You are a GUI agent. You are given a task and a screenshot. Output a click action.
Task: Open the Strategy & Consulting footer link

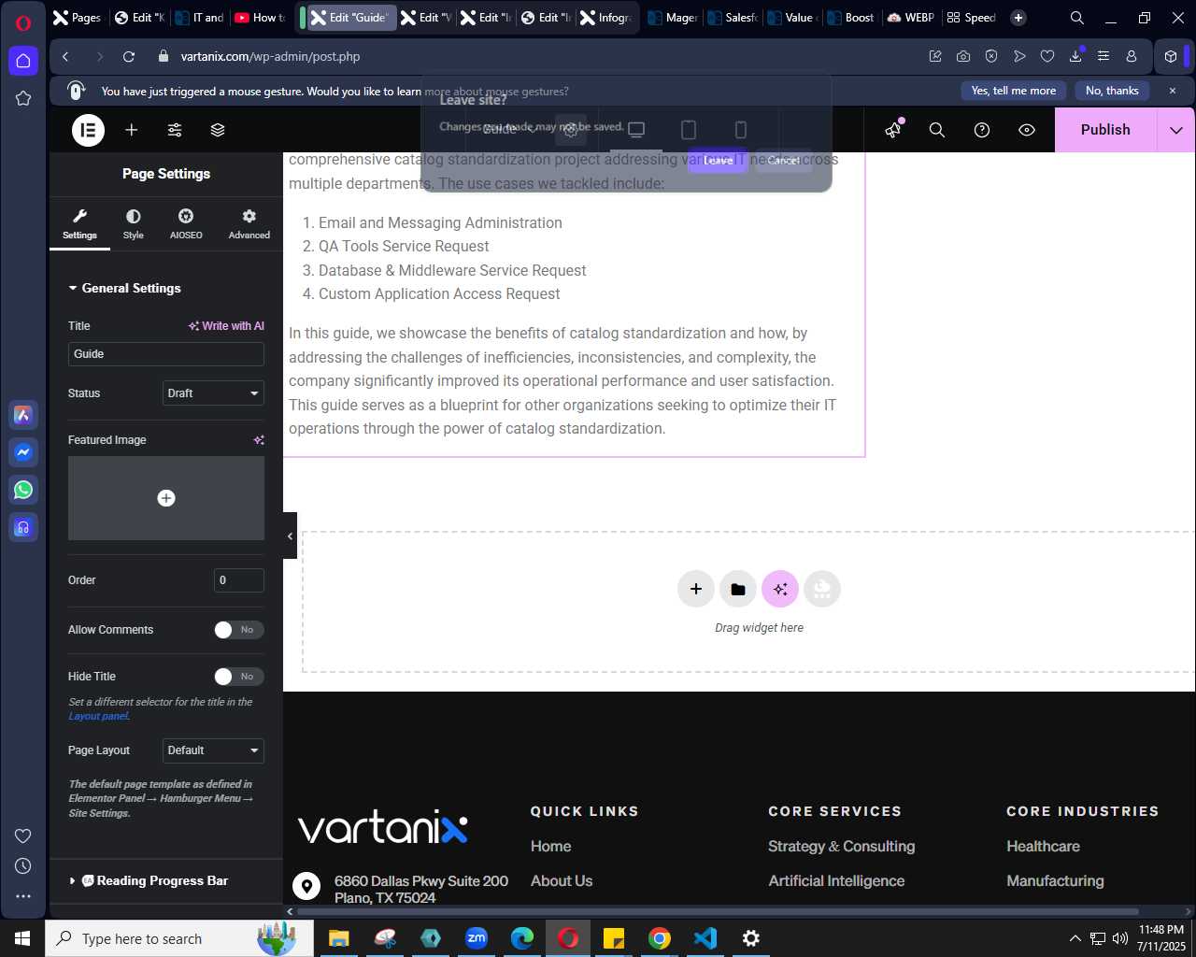point(842,846)
